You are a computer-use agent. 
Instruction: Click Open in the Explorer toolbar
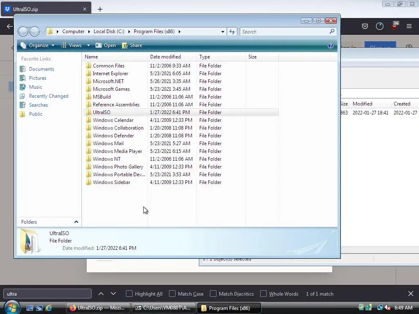click(106, 45)
